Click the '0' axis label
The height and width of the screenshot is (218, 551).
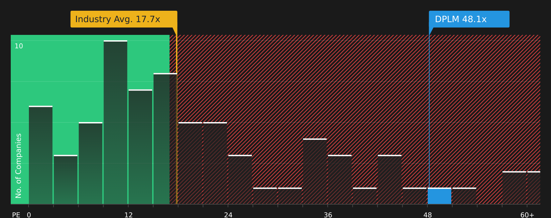29,215
